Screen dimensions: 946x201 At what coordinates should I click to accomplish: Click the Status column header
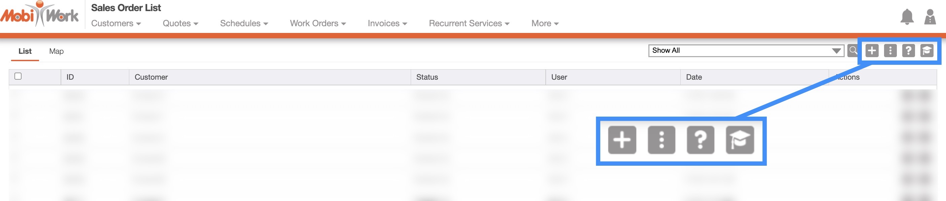coord(427,77)
